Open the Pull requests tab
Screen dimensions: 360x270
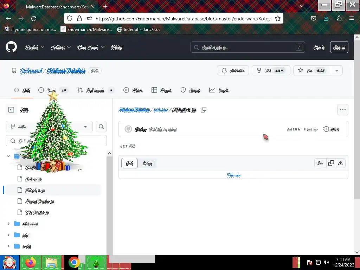click(96, 90)
